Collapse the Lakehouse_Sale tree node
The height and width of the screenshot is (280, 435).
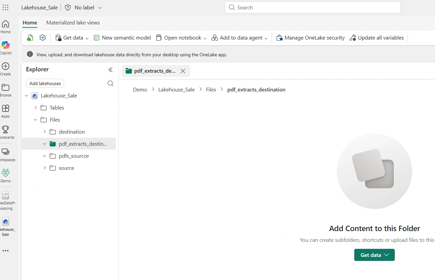coord(26,96)
